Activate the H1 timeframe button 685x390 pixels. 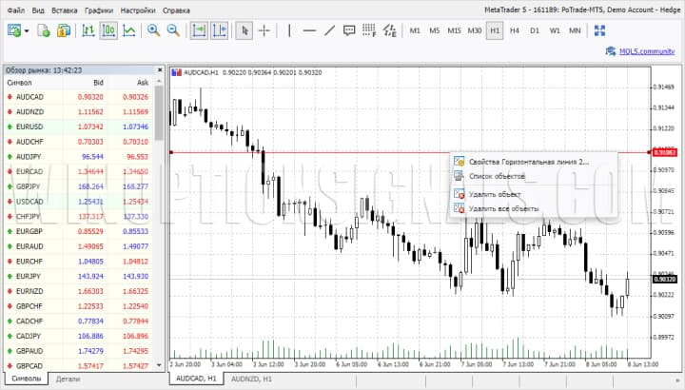point(494,30)
